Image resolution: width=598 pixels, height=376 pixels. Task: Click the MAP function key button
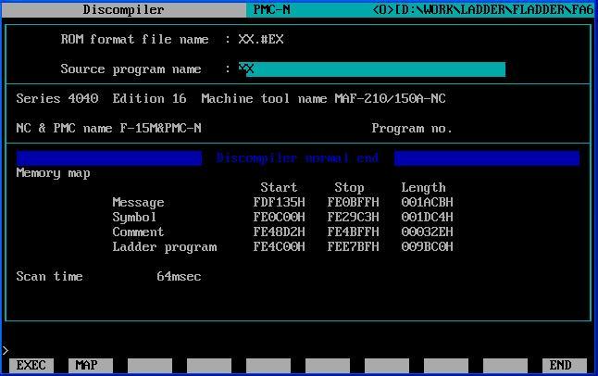coord(91,365)
